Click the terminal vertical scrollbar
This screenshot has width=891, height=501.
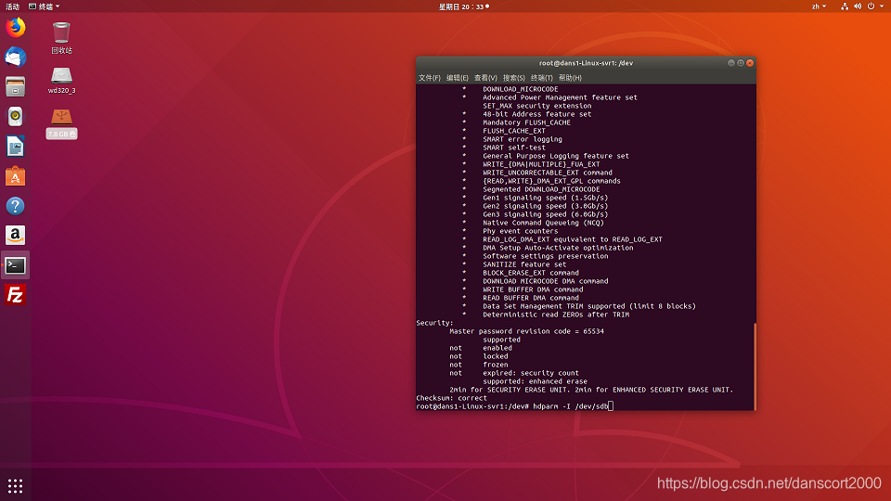(x=755, y=366)
